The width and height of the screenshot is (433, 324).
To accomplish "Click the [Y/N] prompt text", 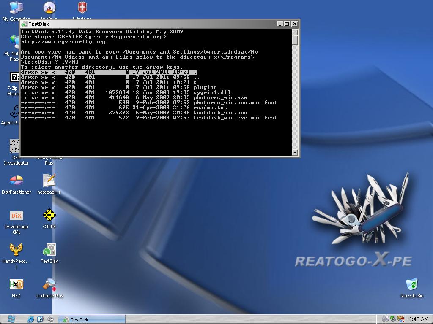I will point(70,62).
